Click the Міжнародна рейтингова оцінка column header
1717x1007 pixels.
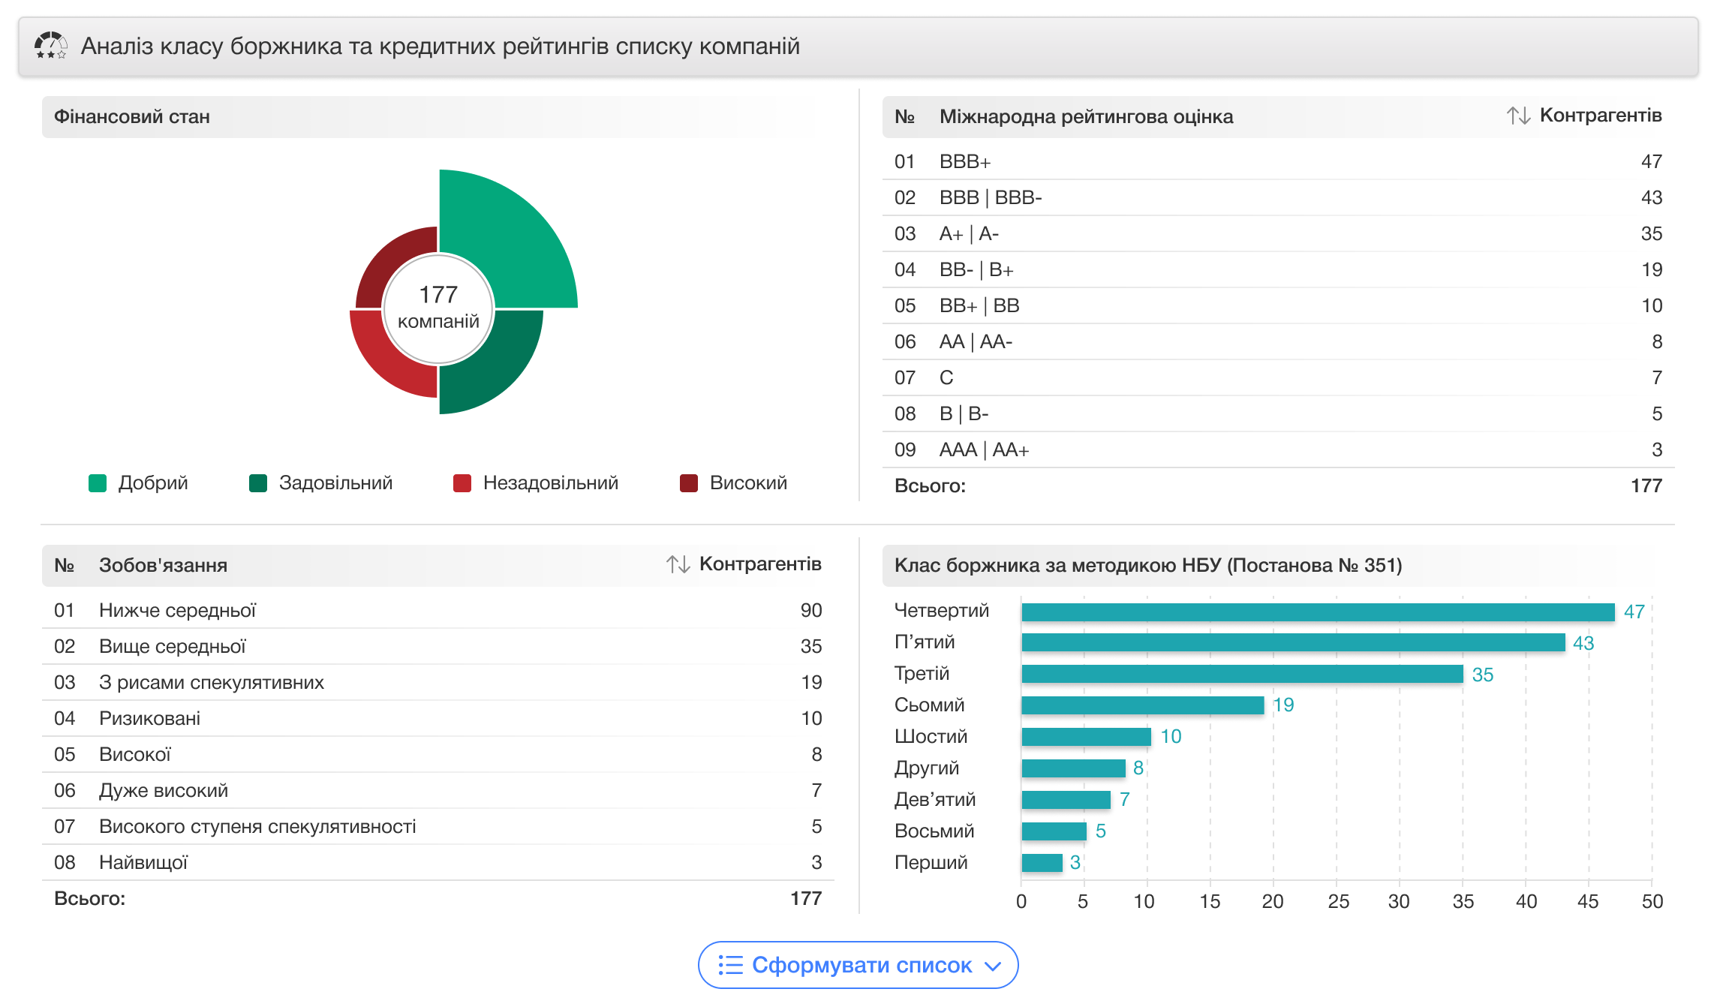[1085, 116]
